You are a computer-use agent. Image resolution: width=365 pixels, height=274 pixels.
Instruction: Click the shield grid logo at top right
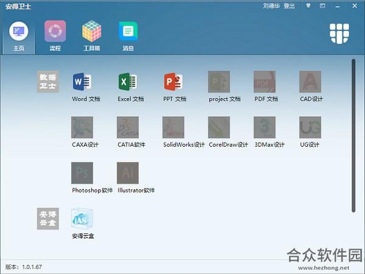[339, 33]
